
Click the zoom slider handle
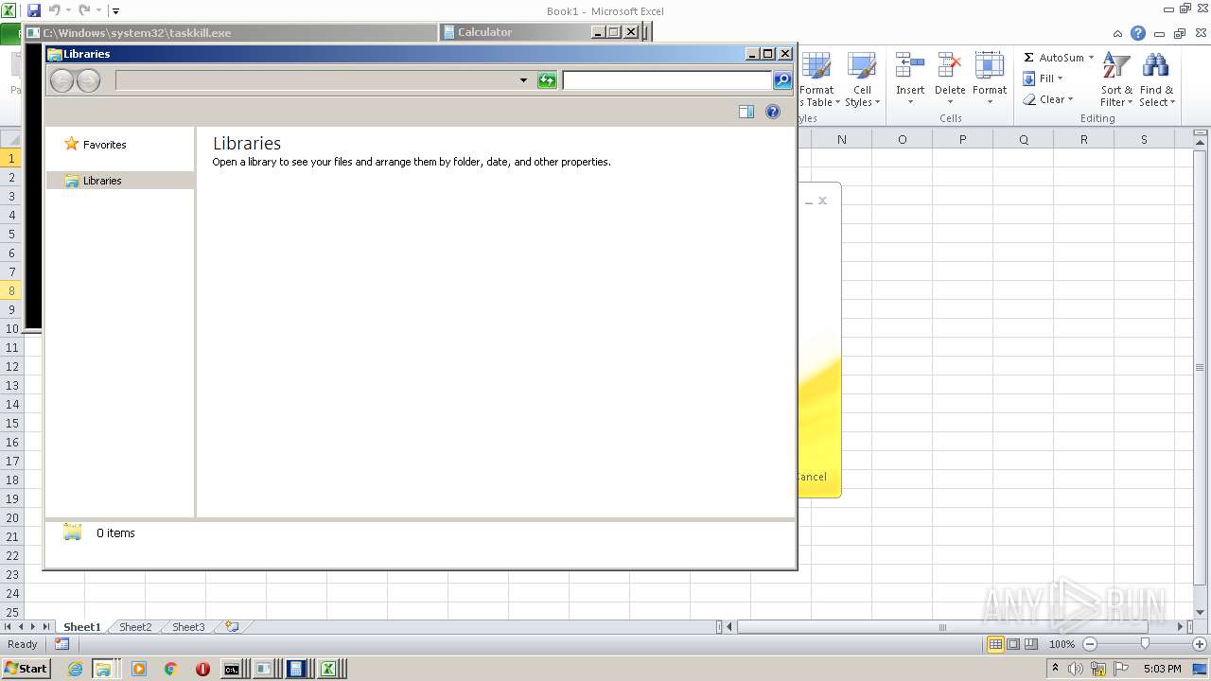1145,644
